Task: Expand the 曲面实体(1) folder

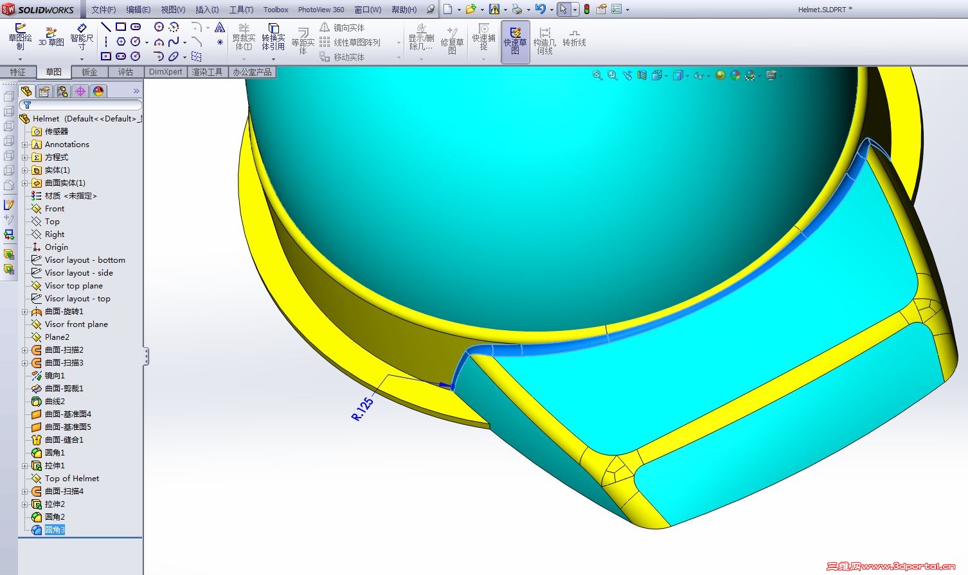Action: click(25, 183)
